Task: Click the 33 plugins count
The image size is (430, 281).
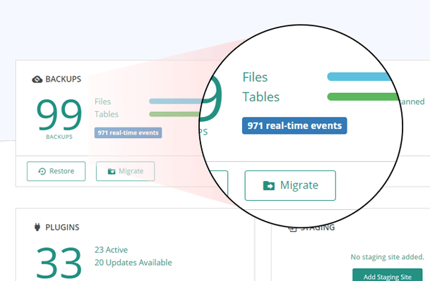Action: (x=59, y=262)
